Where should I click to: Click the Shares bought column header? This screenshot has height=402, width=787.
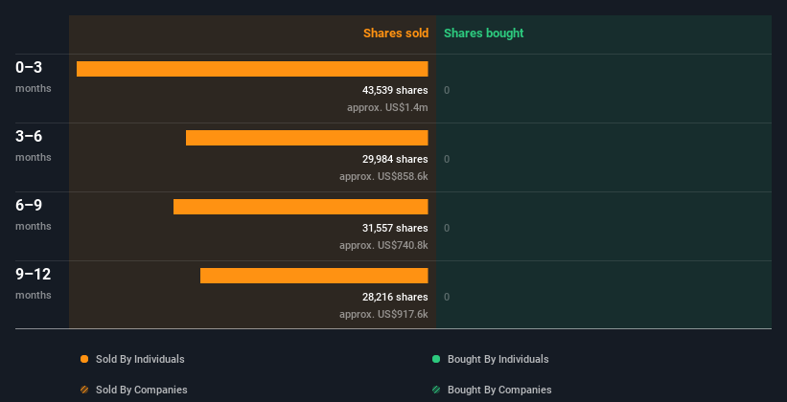[483, 33]
